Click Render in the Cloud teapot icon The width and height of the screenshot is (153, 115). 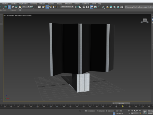(118, 7)
